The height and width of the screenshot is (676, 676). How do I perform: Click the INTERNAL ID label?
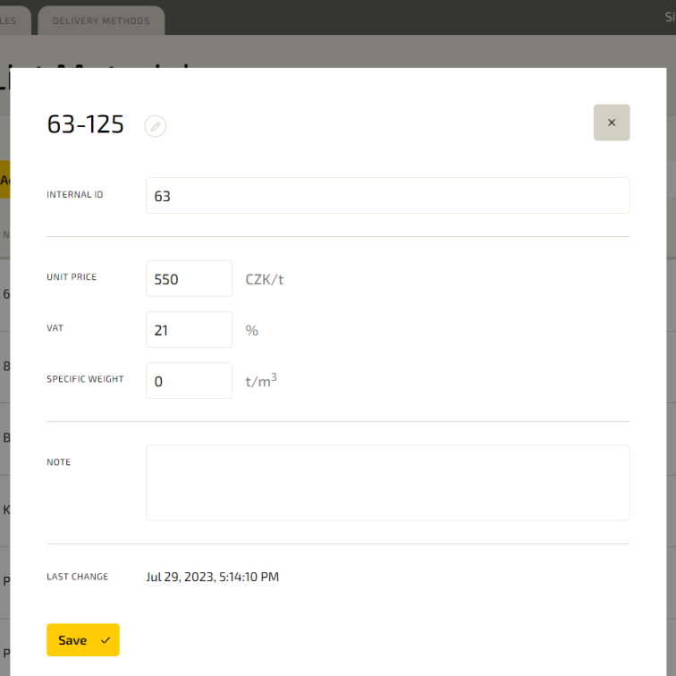pyautogui.click(x=74, y=194)
